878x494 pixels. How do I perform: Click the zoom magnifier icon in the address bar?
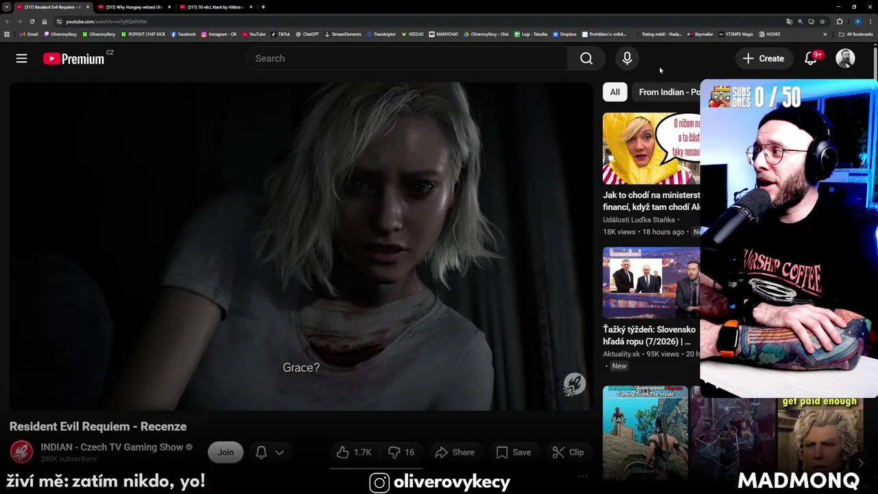(x=800, y=21)
